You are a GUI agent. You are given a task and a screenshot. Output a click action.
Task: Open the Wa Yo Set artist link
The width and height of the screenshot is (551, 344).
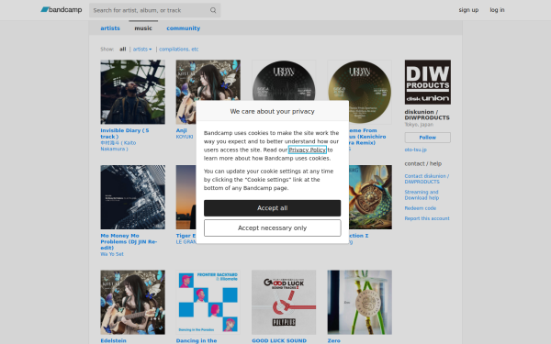pos(112,254)
